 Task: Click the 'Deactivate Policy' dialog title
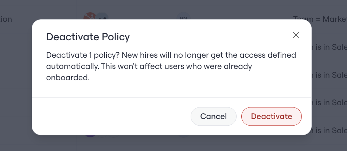[88, 37]
